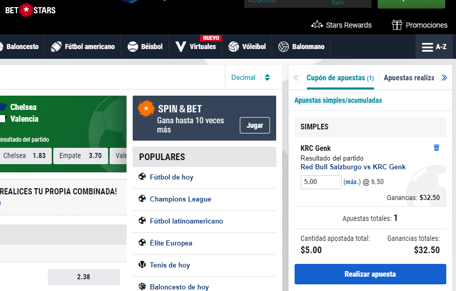
Task: Open the BetStars logo home link
Action: [30, 10]
